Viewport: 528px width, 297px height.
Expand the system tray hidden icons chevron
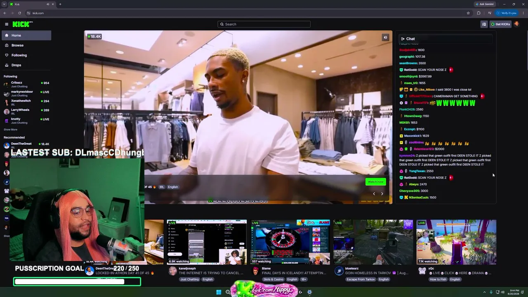tap(484, 292)
